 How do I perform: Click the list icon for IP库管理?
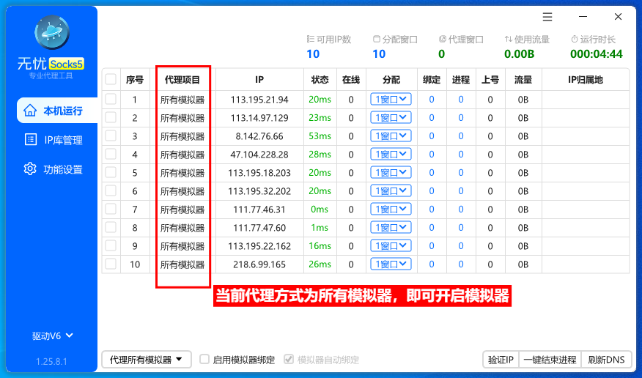pyautogui.click(x=31, y=139)
